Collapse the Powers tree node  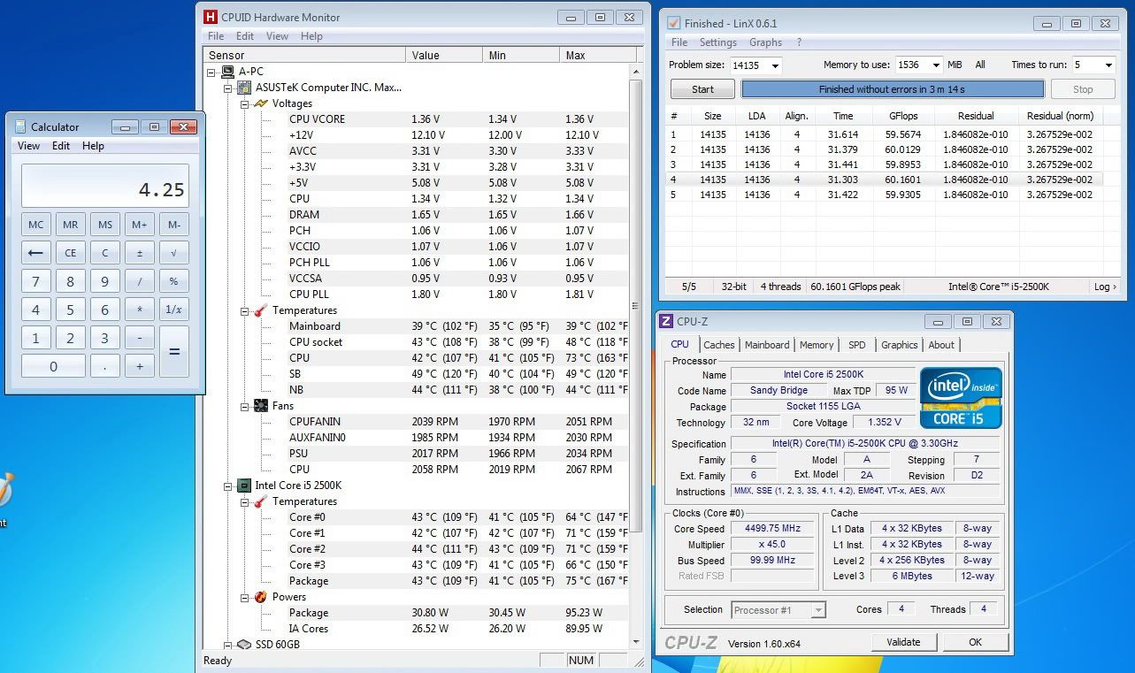[x=244, y=597]
